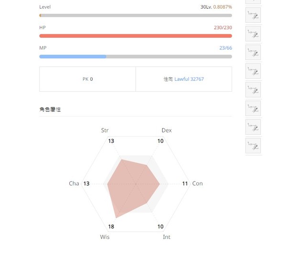Click the blue MP progress bar
The height and width of the screenshot is (258, 288).
[136, 56]
